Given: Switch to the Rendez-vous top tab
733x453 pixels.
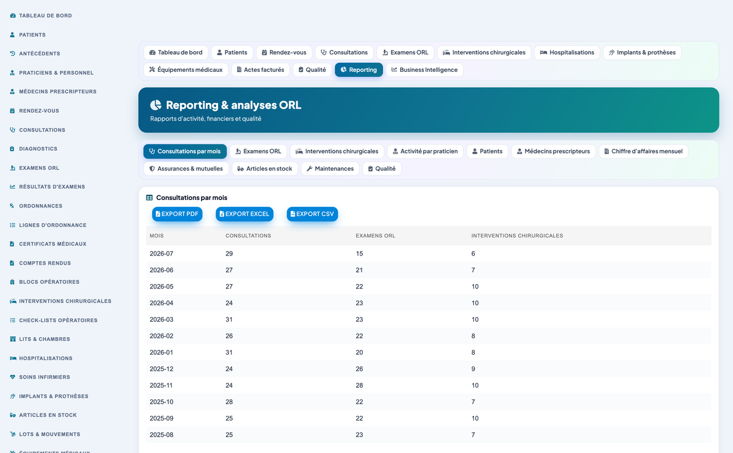Looking at the screenshot, I should pyautogui.click(x=284, y=52).
